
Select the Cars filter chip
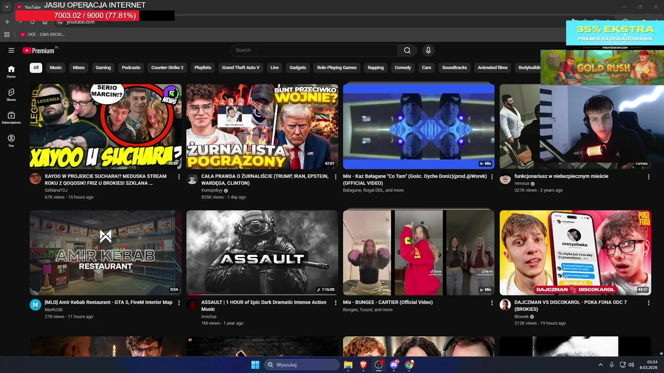[x=426, y=67]
